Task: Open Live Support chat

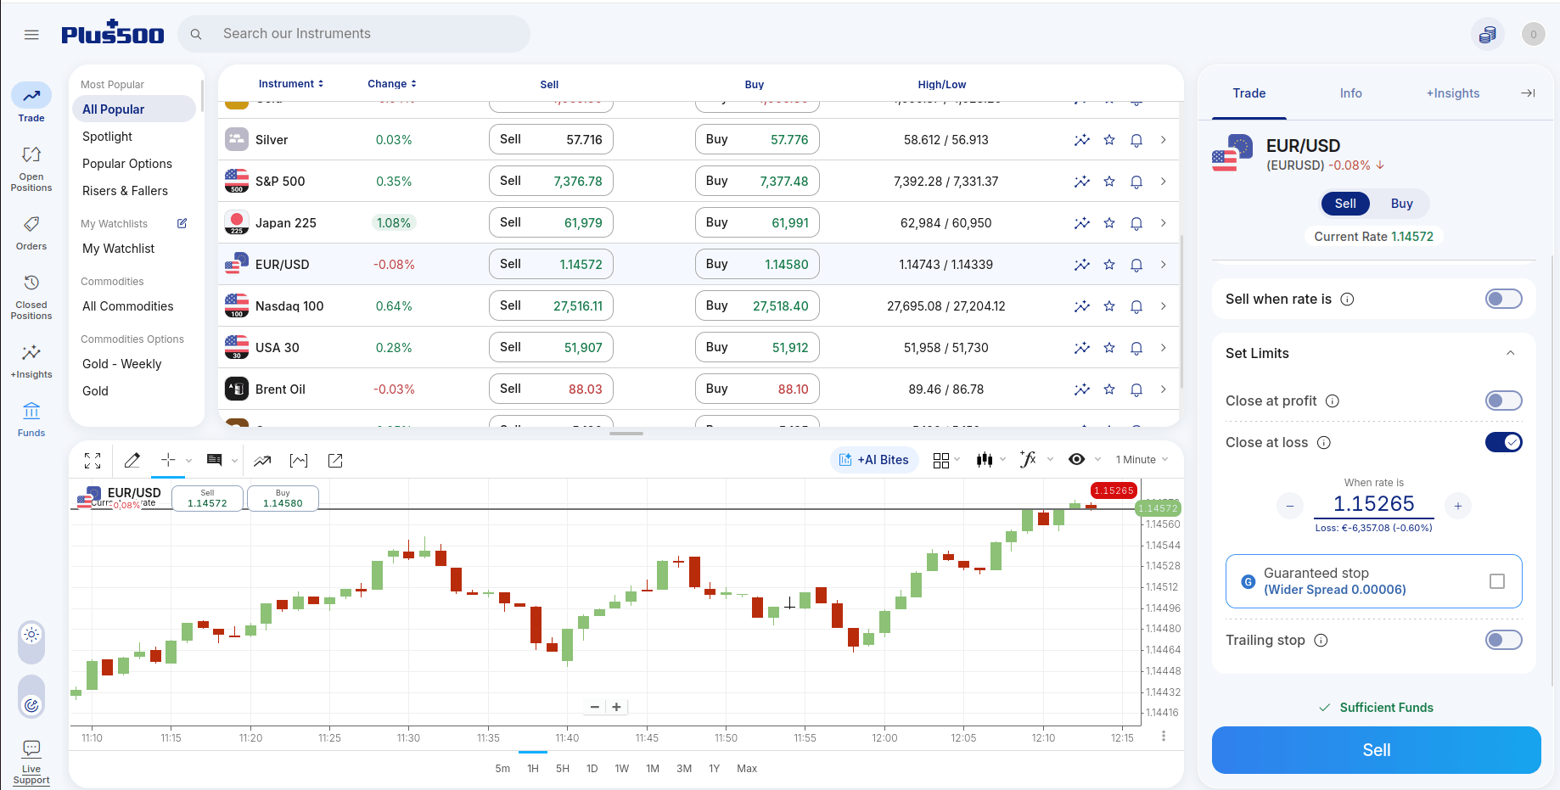Action: [31, 762]
